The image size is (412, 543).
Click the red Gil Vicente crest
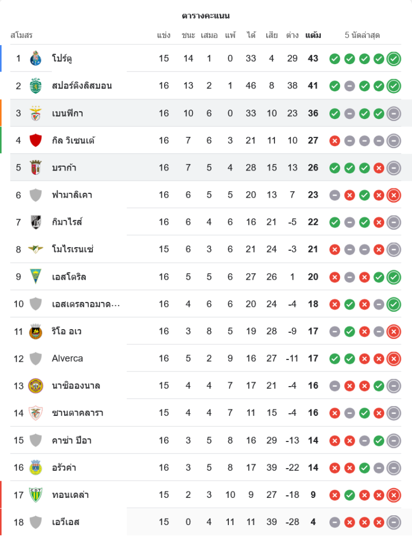click(35, 140)
